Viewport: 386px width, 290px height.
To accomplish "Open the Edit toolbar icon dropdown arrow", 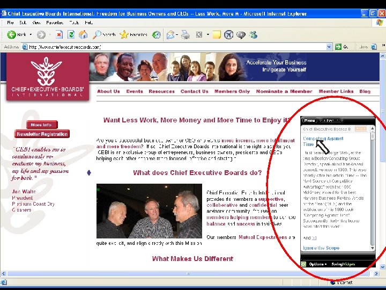I will [x=208, y=35].
